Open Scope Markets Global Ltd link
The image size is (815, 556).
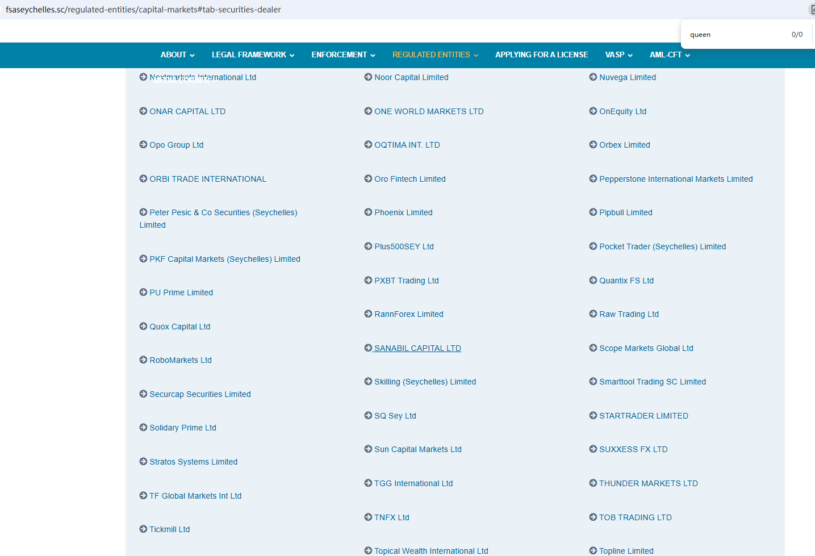click(x=646, y=348)
